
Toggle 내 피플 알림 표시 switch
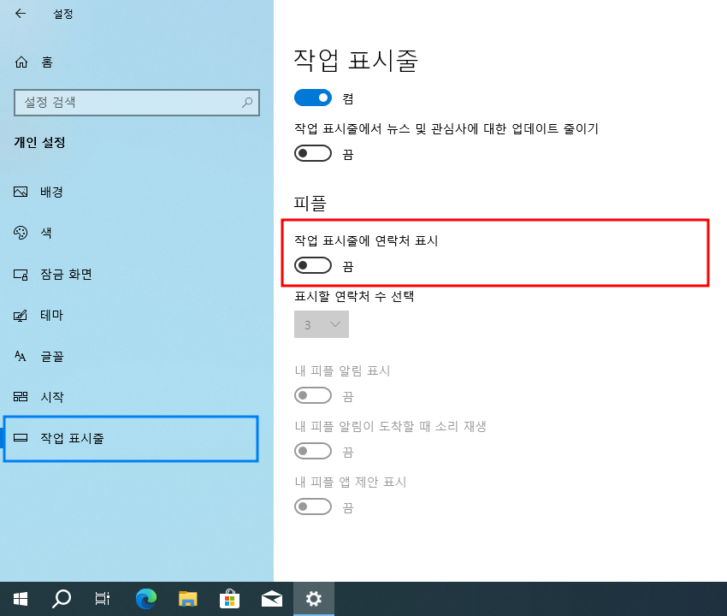(x=313, y=395)
